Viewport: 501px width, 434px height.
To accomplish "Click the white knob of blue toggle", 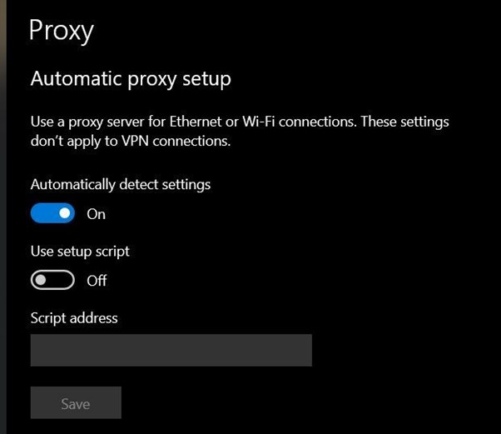I will click(x=64, y=214).
